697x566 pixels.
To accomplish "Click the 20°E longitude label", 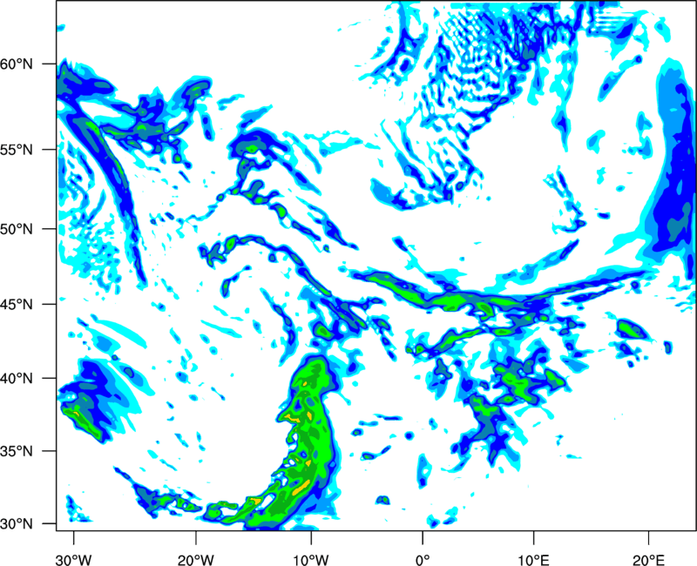I will click(x=648, y=560).
